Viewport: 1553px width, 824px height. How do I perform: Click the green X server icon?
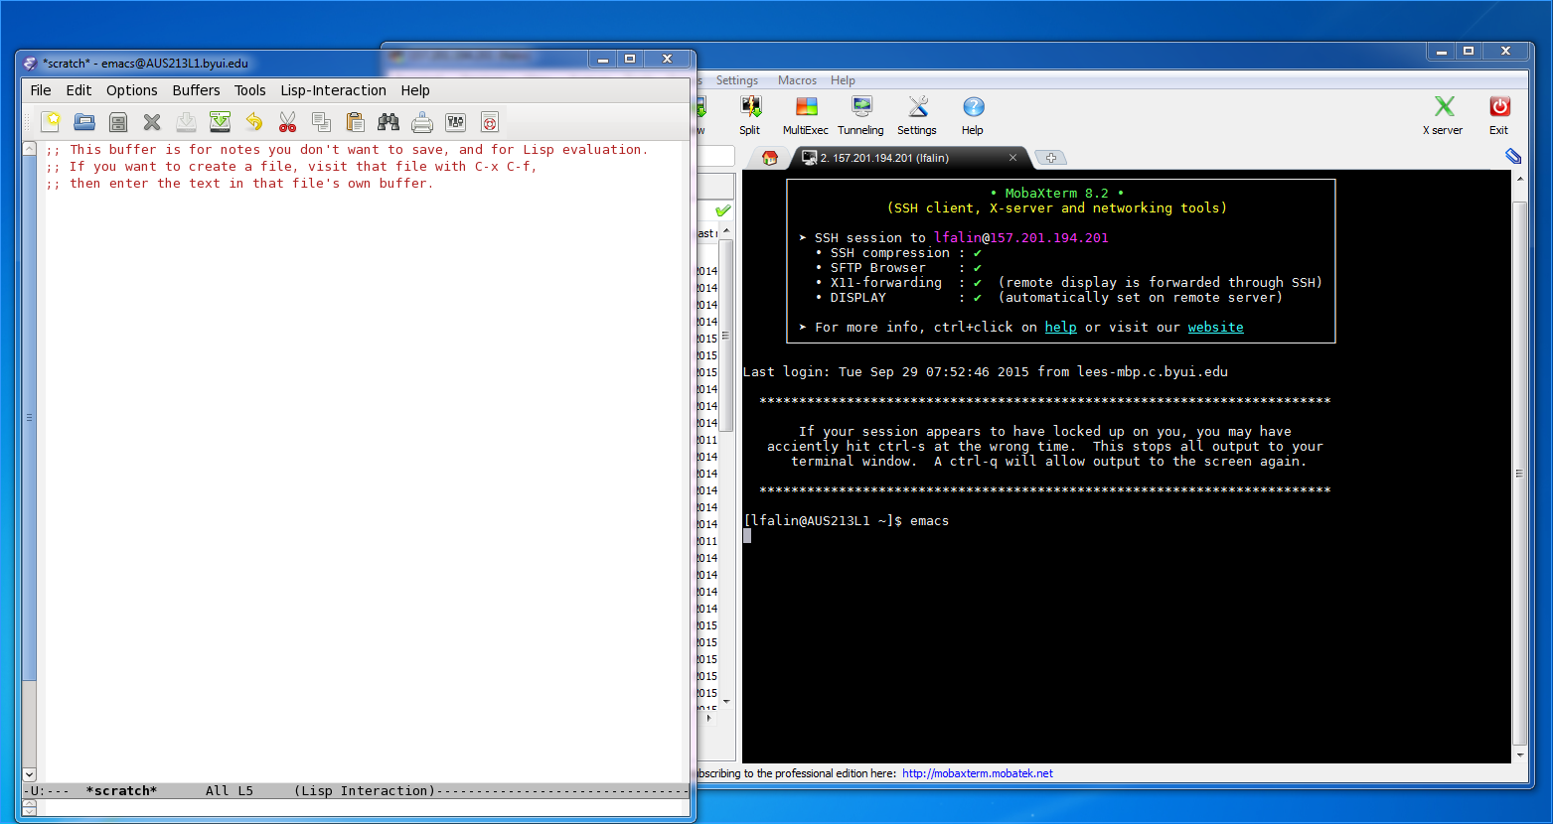1443,115
